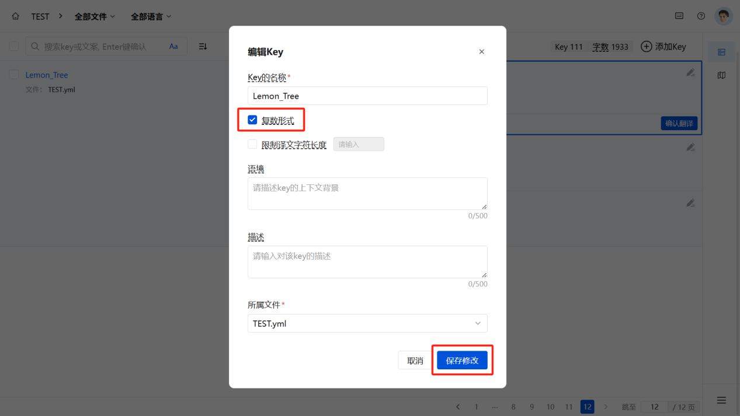Open the 所属文件 TEST.yml dropdown
Image resolution: width=740 pixels, height=416 pixels.
tap(367, 323)
